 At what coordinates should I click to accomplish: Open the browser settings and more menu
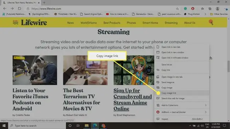pos(226,9)
